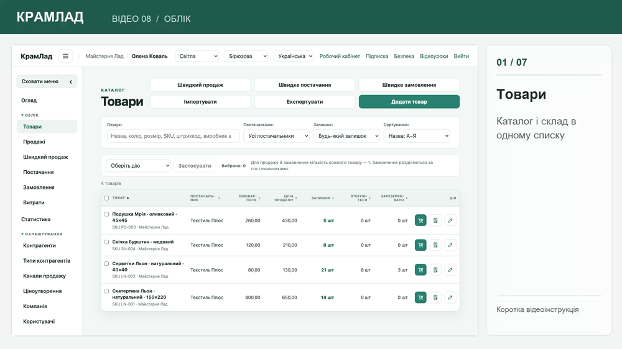Open the Безпека link

(404, 57)
